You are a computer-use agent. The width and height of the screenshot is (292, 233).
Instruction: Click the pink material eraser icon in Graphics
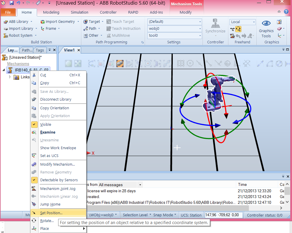(x=279, y=29)
